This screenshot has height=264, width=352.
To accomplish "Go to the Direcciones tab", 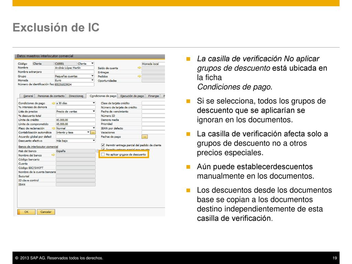I will [76, 96].
